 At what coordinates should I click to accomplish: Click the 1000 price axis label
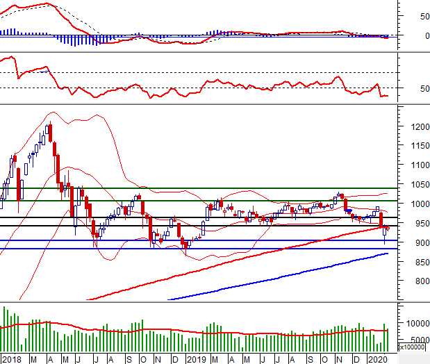tap(420, 204)
